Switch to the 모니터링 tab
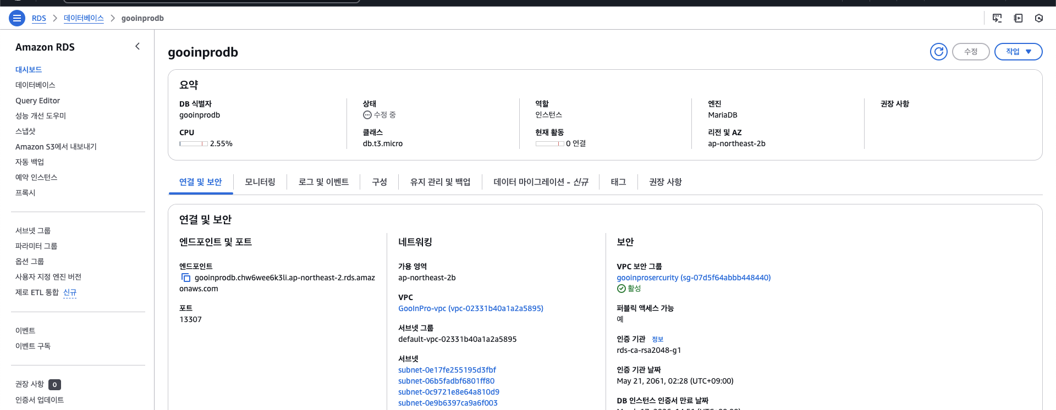This screenshot has height=410, width=1056. (260, 182)
